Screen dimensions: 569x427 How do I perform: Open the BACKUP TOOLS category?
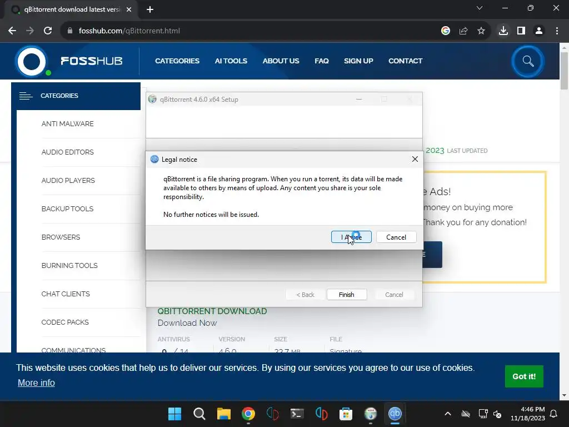(x=67, y=209)
